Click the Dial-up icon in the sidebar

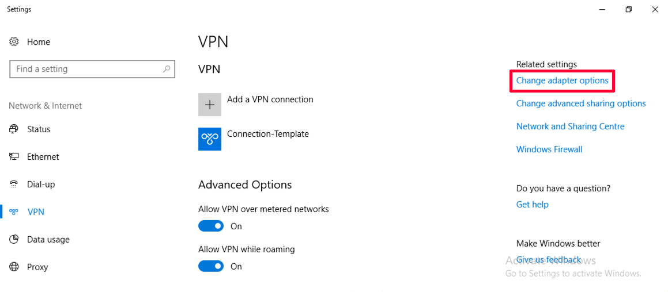click(14, 184)
